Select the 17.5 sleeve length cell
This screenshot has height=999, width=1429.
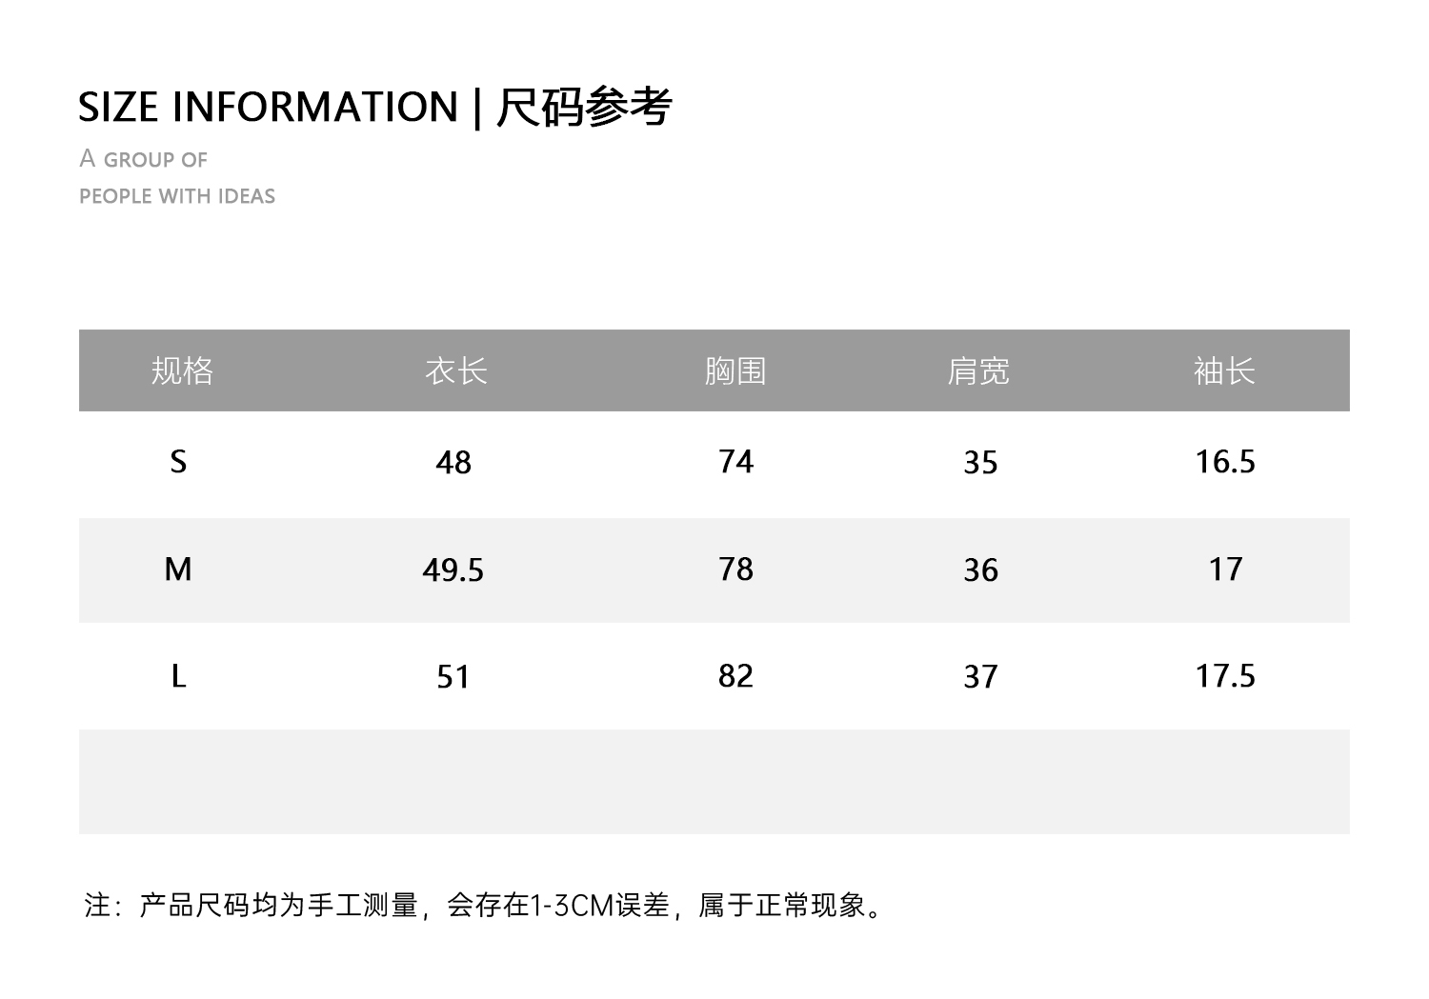(1225, 676)
